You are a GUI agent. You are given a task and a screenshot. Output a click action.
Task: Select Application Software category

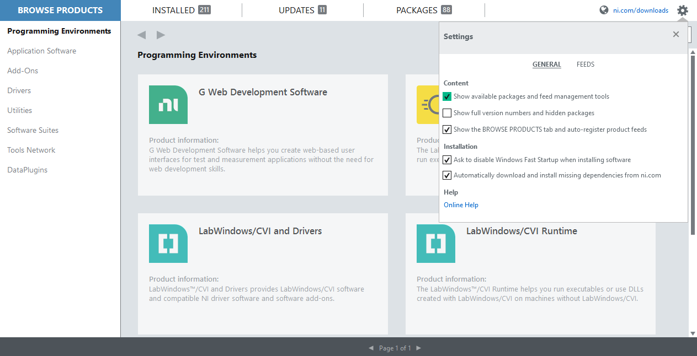click(42, 51)
